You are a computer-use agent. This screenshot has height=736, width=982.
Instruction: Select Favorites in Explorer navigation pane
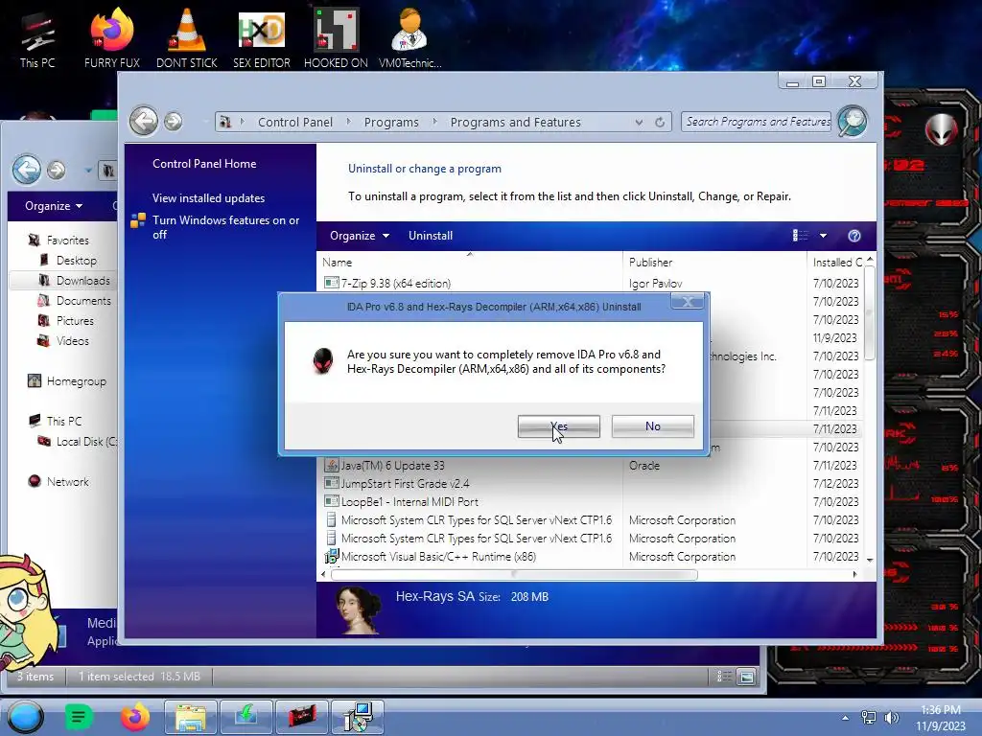click(67, 241)
